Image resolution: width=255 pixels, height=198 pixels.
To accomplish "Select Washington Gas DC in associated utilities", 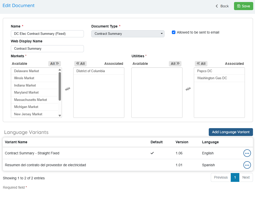I will 219,78.
